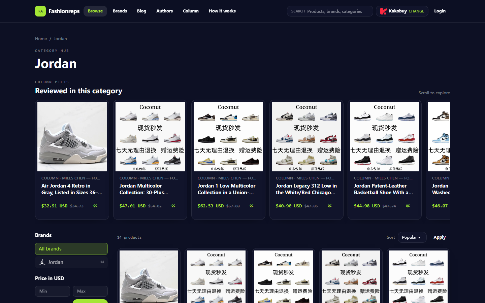The image size is (485, 303).
Task: Click the Kakobuy red logo icon
Action: click(383, 11)
